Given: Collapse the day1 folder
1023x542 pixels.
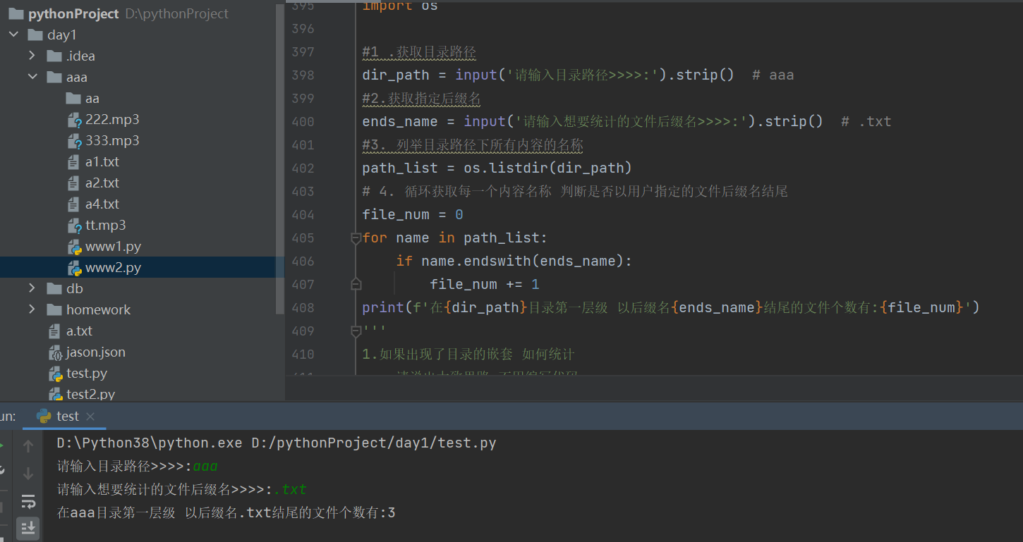Looking at the screenshot, I should 13,35.
